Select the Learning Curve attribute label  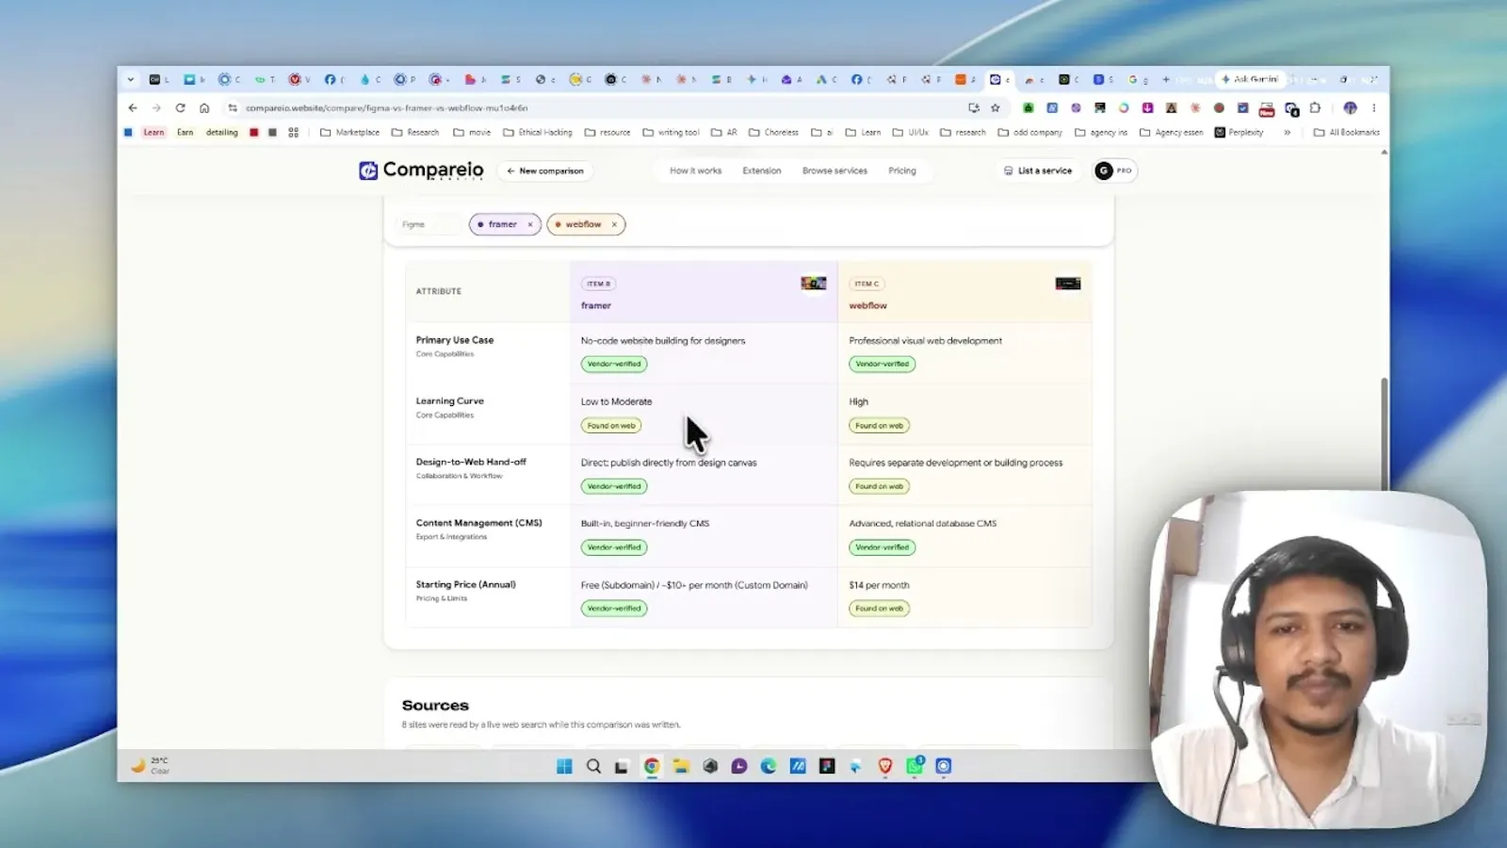point(449,401)
